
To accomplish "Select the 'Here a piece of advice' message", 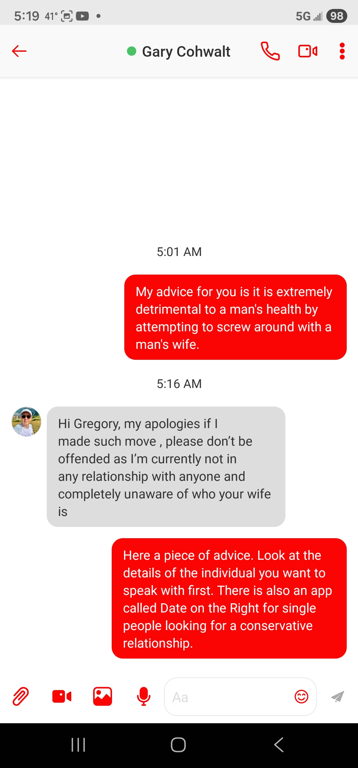I will [229, 598].
